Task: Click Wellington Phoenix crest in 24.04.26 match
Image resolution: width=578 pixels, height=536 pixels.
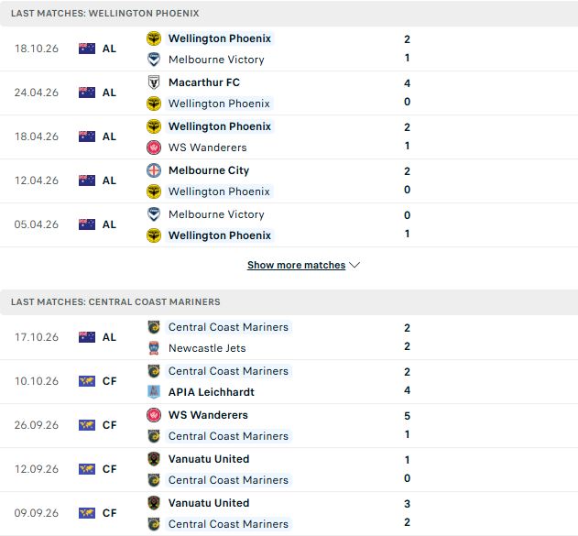Action: (154, 104)
